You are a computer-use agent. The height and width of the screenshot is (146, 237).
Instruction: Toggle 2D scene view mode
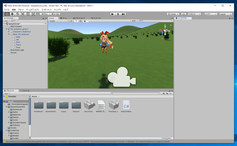[71, 21]
